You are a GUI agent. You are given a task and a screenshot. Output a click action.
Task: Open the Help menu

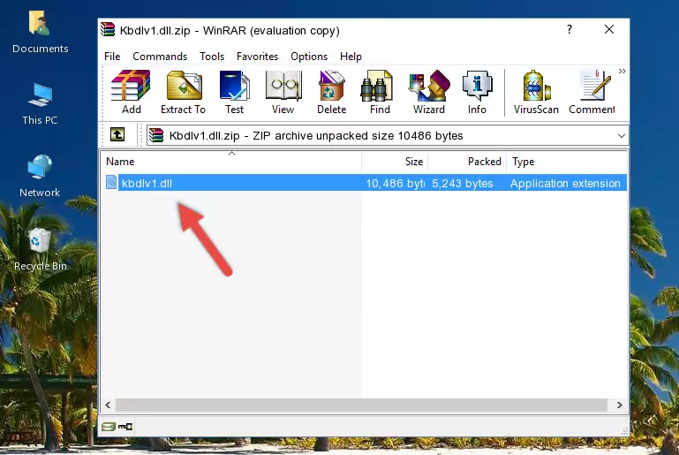point(351,57)
